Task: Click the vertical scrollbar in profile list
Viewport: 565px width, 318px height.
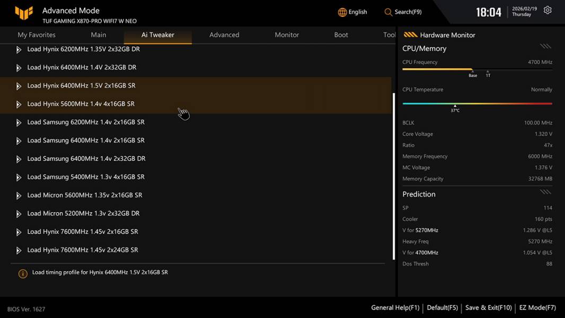Action: 393,175
